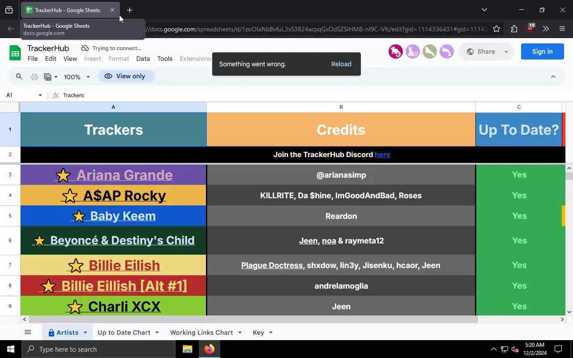Open the browser extensions puzzle icon
Screen dimensions: 573x358
(514, 29)
